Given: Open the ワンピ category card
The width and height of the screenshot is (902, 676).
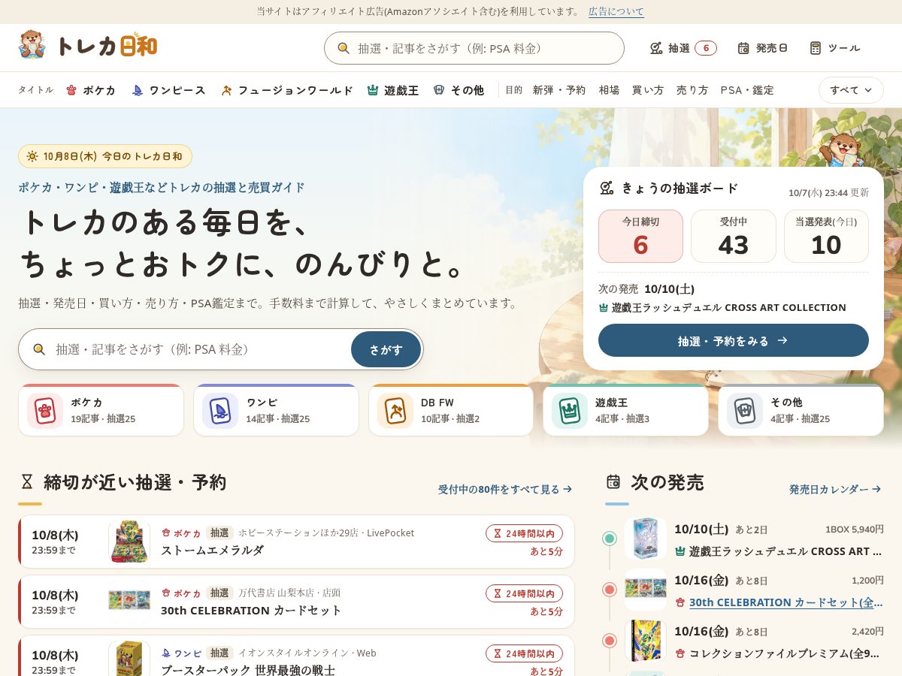Looking at the screenshot, I should (x=276, y=410).
